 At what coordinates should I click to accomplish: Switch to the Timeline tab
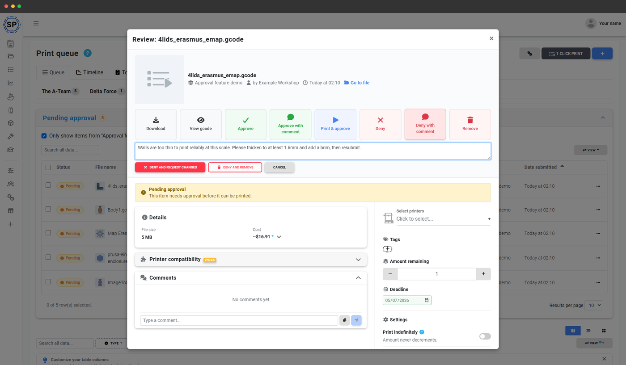pyautogui.click(x=89, y=72)
